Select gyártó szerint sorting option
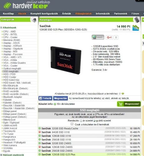Viewport: 144px width, 156px height. (x=94, y=121)
